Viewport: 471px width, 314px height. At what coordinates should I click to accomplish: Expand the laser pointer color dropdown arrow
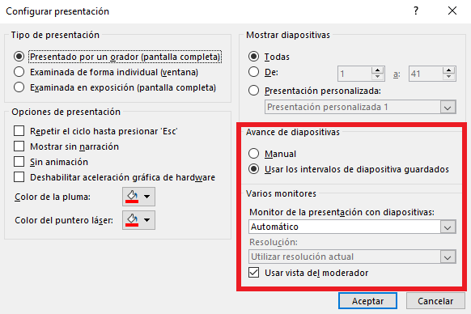[x=147, y=220]
